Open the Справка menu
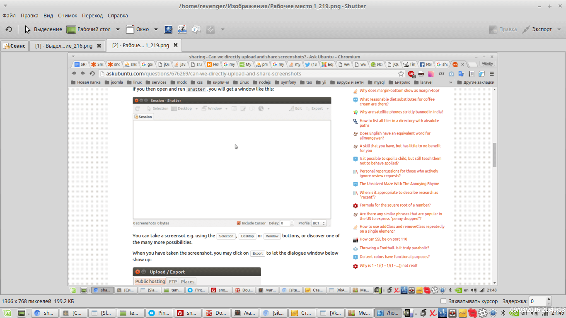Image resolution: width=566 pixels, height=318 pixels. [118, 16]
